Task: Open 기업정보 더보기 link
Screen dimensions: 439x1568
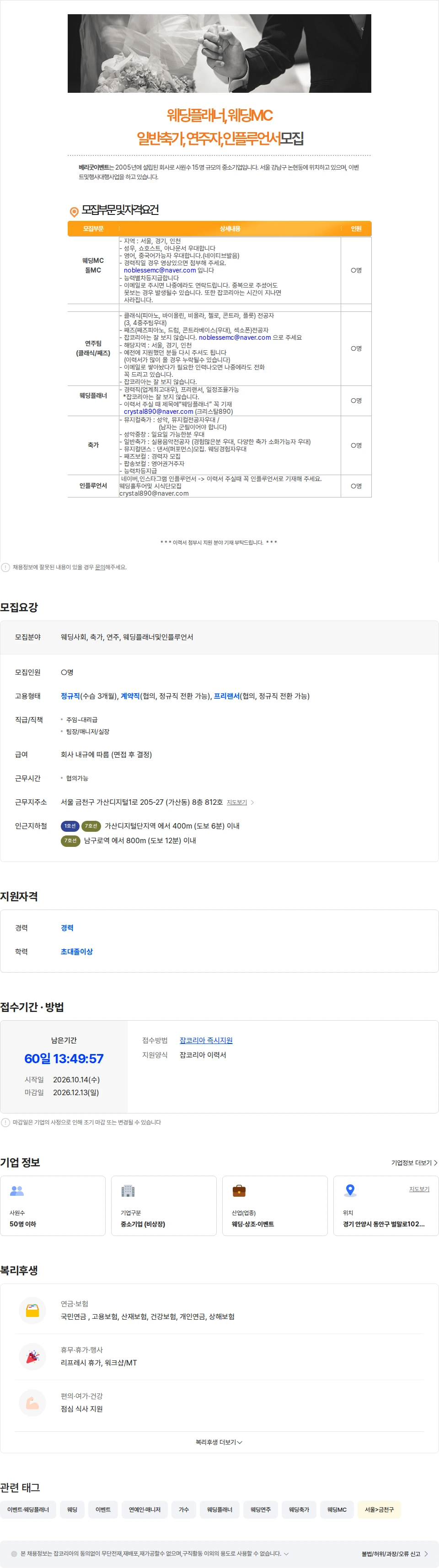Action: coord(414,1162)
